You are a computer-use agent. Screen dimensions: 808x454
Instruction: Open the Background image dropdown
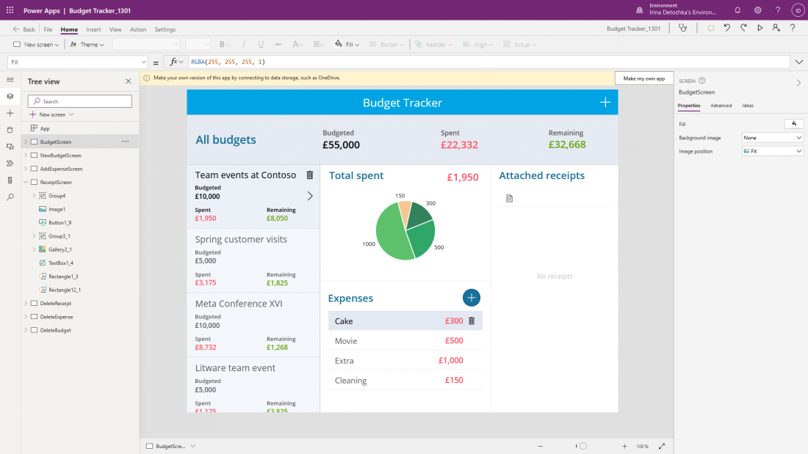point(773,138)
